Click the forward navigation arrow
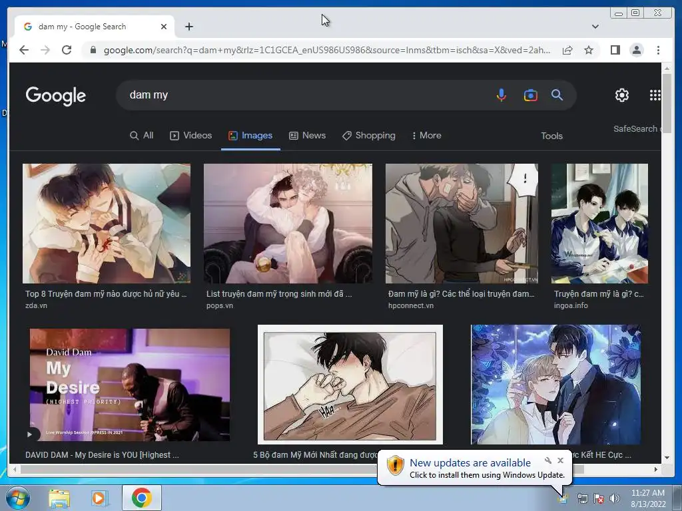Image resolution: width=682 pixels, height=511 pixels. (x=45, y=50)
